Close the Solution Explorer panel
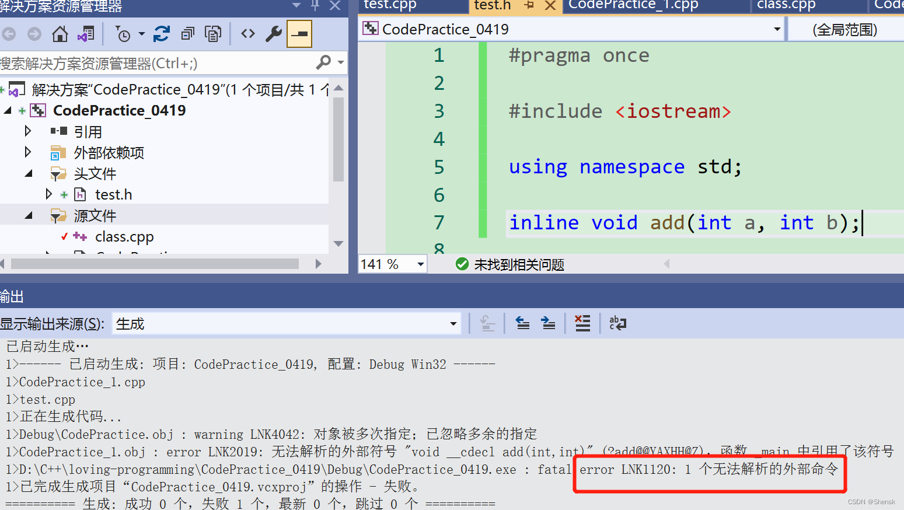 335,5
